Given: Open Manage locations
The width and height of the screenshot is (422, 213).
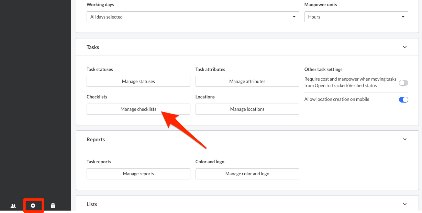Looking at the screenshot, I should click(247, 109).
